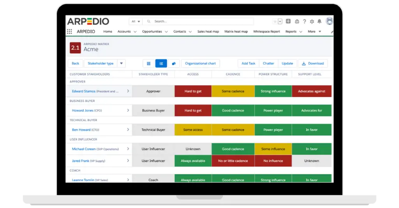Viewport: 399px width, 208px height.
Task: Switch to grid matrix view
Action: click(x=148, y=63)
